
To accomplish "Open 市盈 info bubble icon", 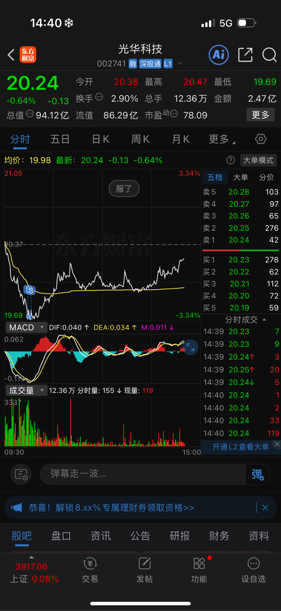I will point(174,114).
